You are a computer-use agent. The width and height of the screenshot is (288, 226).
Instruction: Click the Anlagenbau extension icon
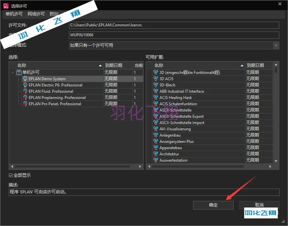coord(156,135)
